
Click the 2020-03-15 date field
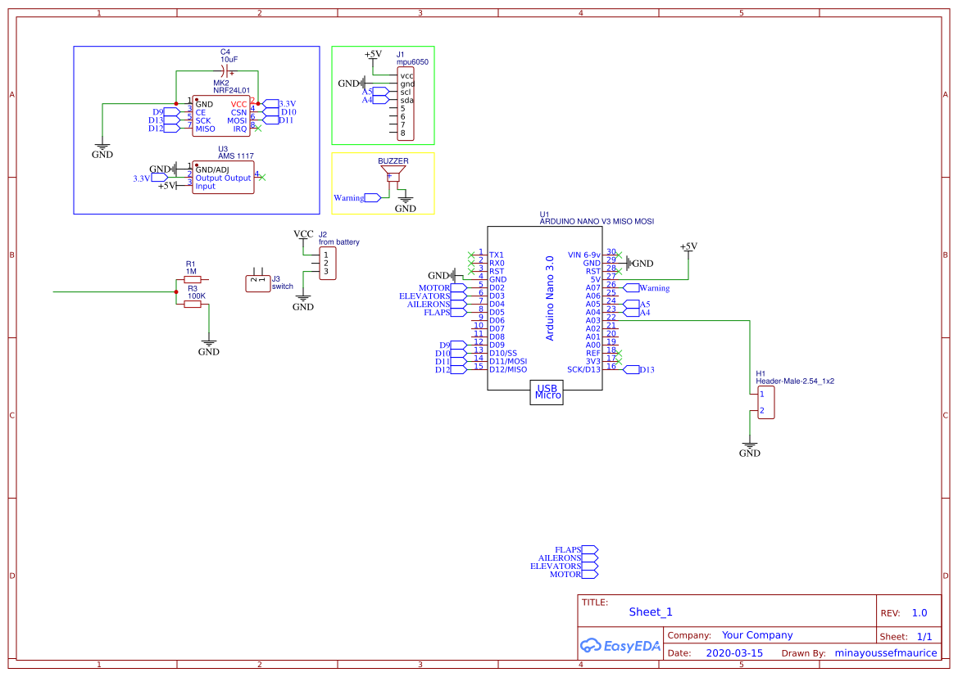coord(733,652)
